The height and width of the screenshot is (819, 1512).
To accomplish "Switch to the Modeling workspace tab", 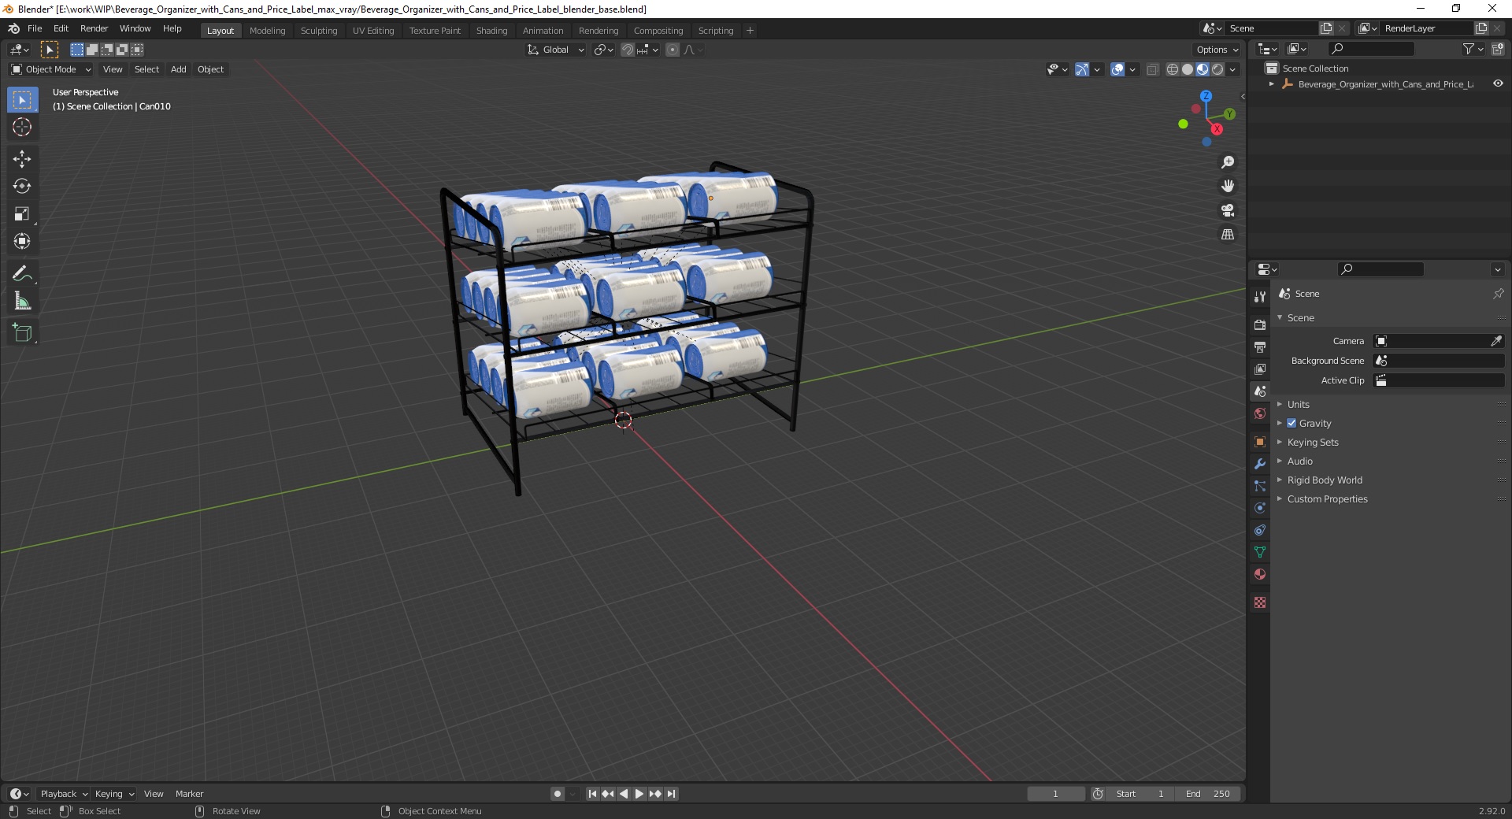I will [x=267, y=31].
